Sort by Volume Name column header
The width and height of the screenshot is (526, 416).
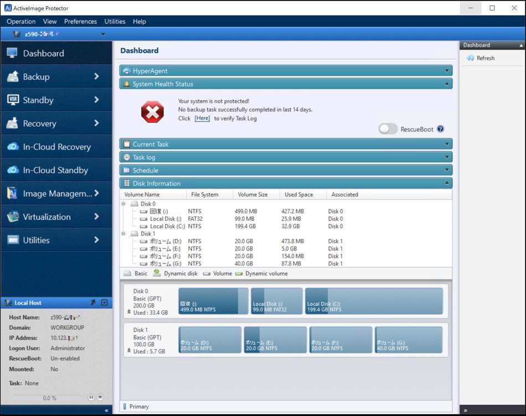click(153, 194)
